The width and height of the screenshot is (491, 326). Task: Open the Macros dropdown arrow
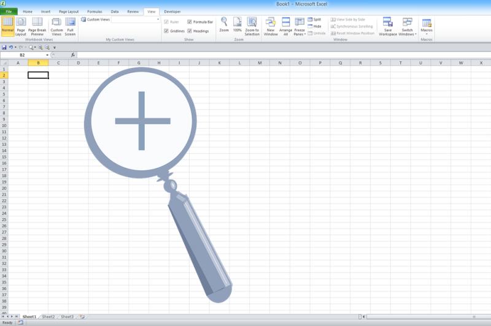click(x=427, y=34)
